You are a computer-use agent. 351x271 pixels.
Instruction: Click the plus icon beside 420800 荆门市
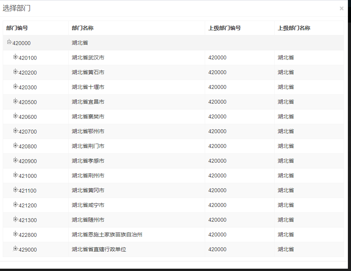[x=15, y=146]
